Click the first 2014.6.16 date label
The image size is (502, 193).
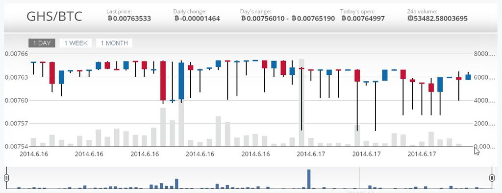pyautogui.click(x=34, y=154)
